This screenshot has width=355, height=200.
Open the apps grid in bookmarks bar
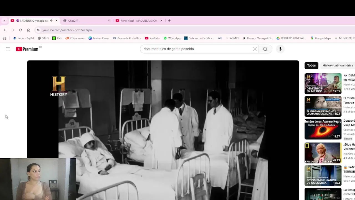pyautogui.click(x=4, y=38)
